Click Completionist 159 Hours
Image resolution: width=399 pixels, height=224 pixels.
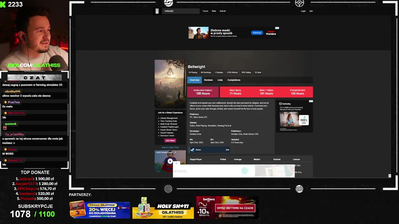(297, 92)
